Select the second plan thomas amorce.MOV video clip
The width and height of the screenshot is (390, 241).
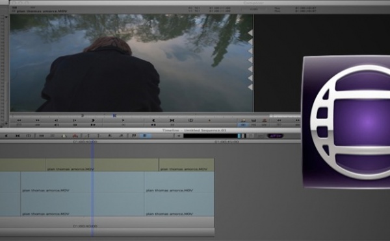[187, 165]
